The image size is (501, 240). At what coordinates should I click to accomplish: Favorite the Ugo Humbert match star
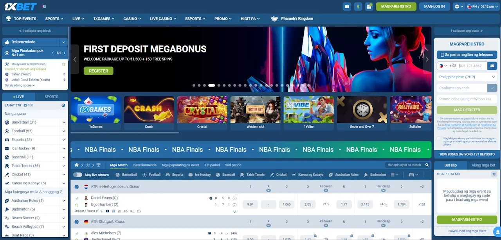[x=77, y=205]
